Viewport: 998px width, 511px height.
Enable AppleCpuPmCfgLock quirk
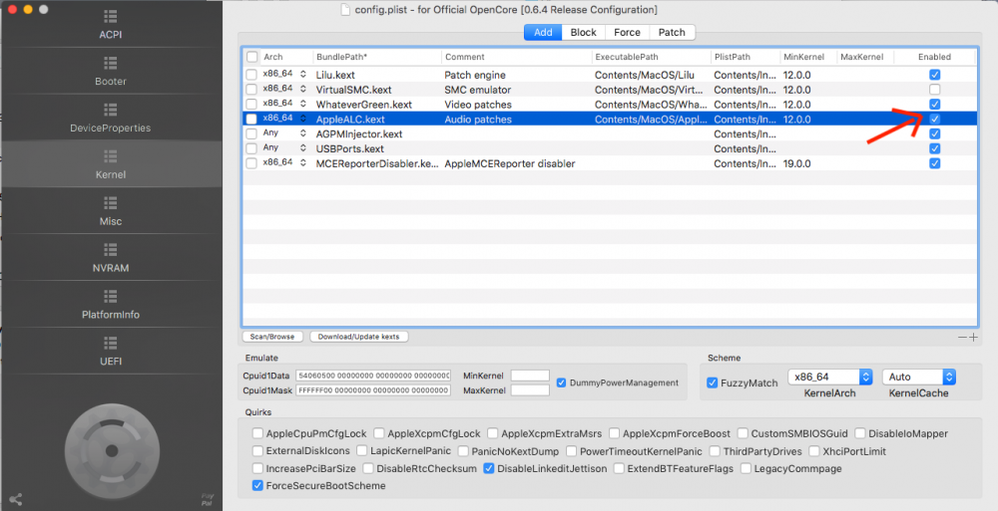tap(257, 433)
